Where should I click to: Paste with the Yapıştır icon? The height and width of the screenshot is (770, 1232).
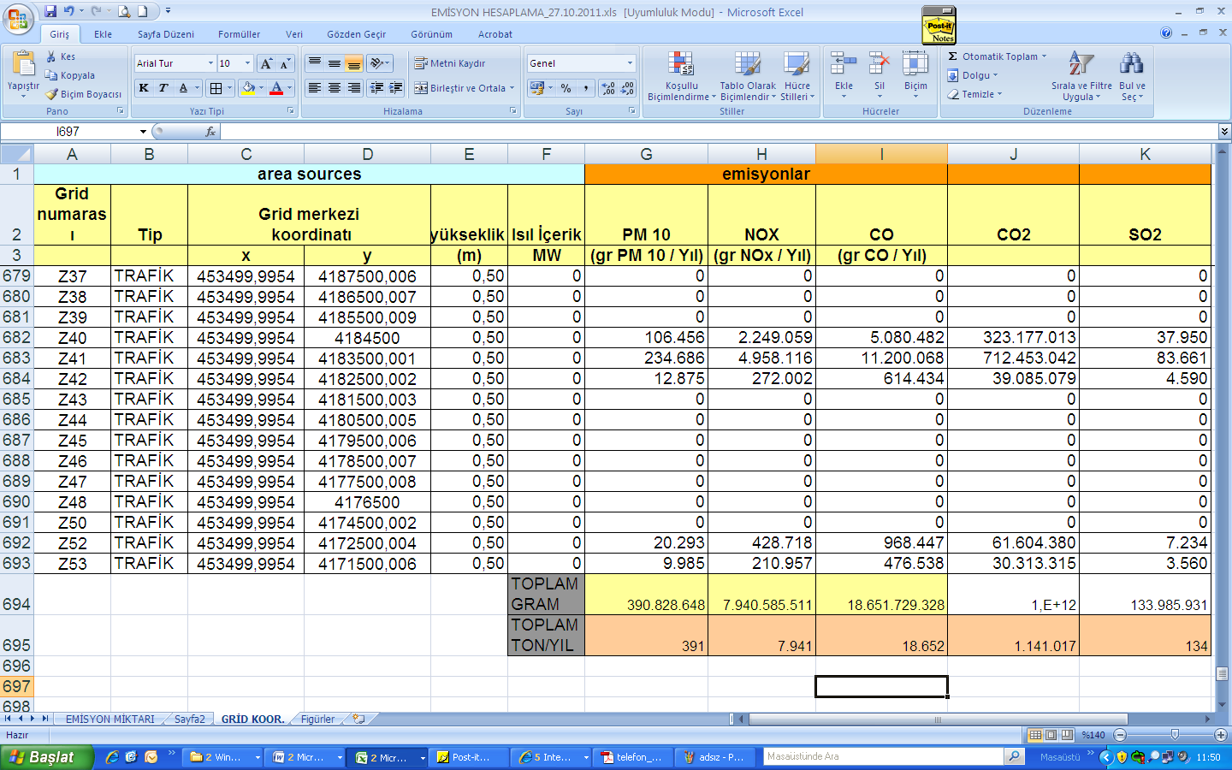click(x=23, y=65)
